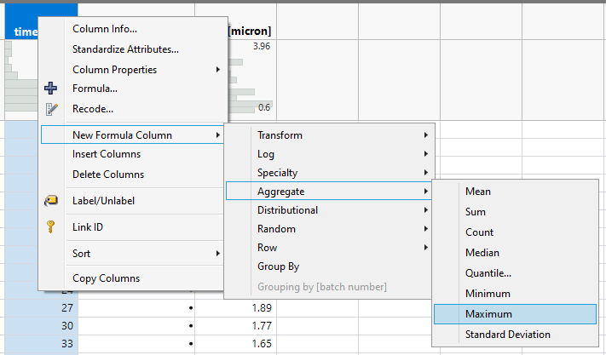The width and height of the screenshot is (606, 355).
Task: Select Count aggregate function
Action: point(515,232)
